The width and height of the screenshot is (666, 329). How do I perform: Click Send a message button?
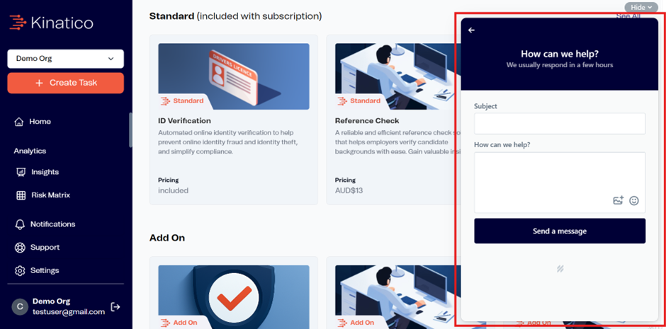point(560,231)
